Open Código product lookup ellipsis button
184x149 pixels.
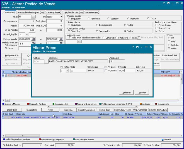pyautogui.click(x=46, y=62)
